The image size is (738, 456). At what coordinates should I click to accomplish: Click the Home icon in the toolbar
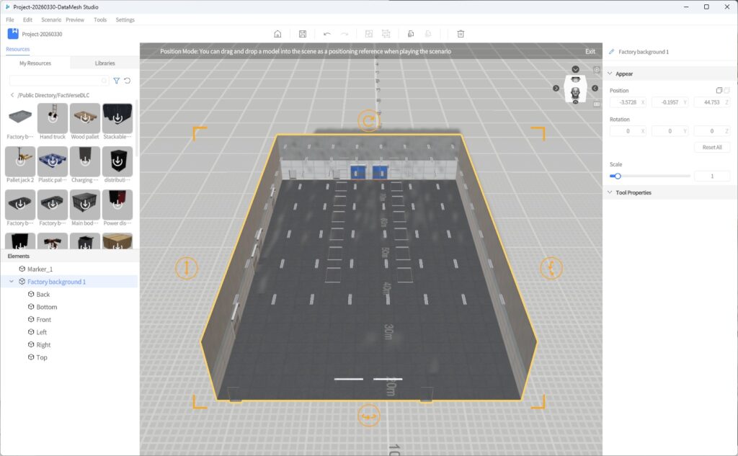pyautogui.click(x=278, y=33)
